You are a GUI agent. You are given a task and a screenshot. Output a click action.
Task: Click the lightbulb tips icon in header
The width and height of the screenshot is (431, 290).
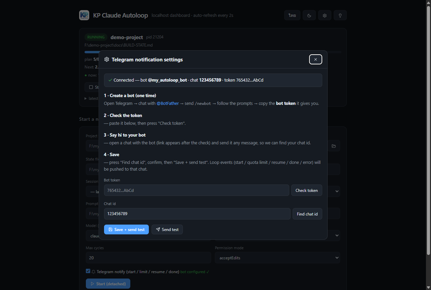pos(340,16)
